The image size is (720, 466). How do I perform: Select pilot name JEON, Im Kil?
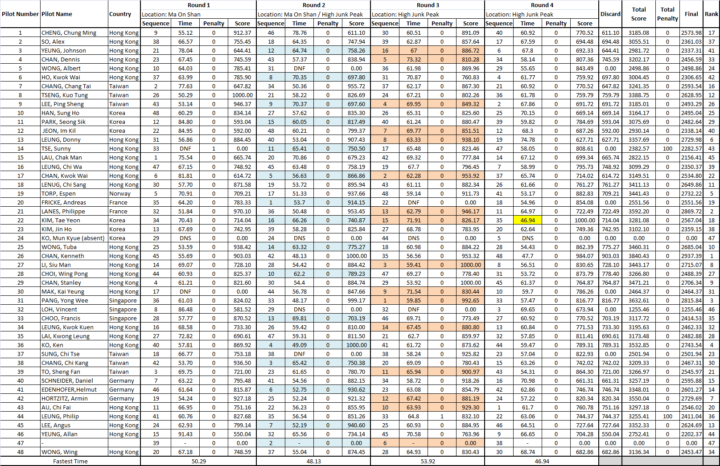pos(59,131)
